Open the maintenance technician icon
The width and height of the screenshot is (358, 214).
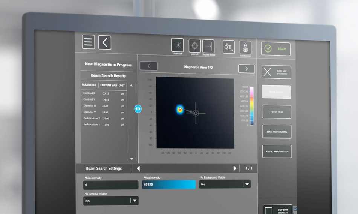pos(245,48)
